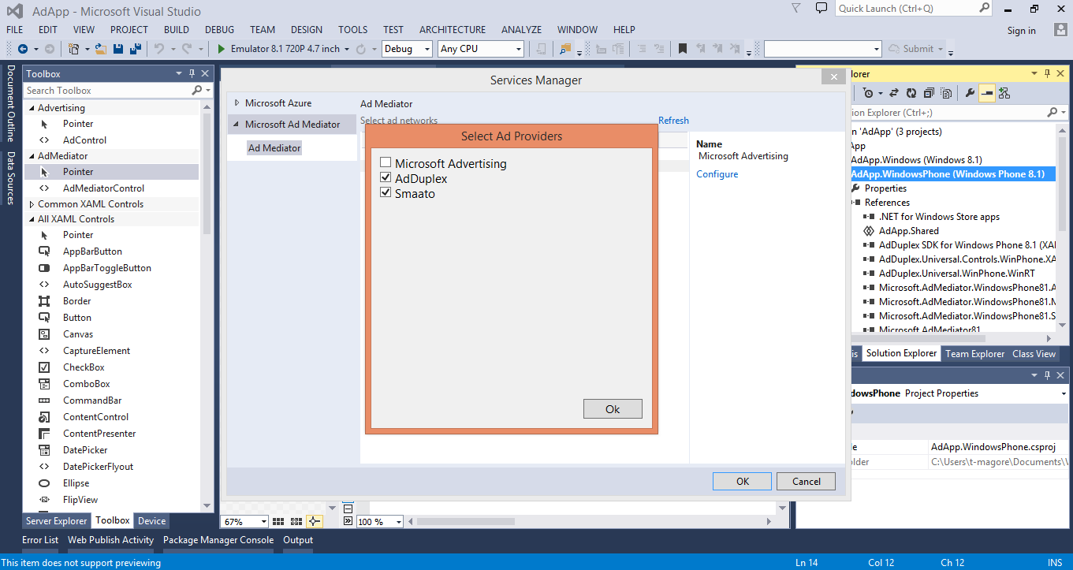Open the Package Manager Console tab
This screenshot has width=1073, height=570.
[218, 540]
